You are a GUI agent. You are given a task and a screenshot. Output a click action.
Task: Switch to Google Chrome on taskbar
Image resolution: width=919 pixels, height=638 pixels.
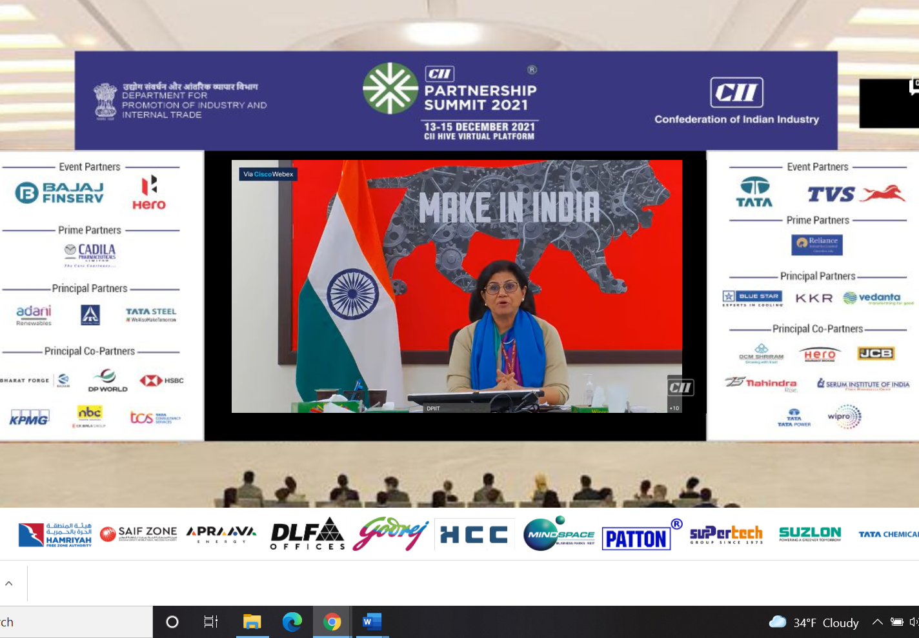pyautogui.click(x=332, y=622)
